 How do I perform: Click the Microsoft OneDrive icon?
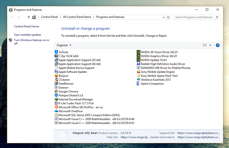tap(56, 111)
